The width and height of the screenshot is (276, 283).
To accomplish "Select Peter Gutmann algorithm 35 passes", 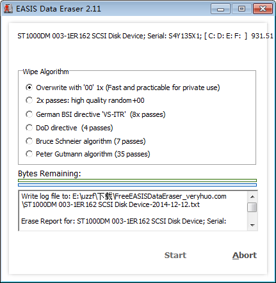I will pos(88,154).
